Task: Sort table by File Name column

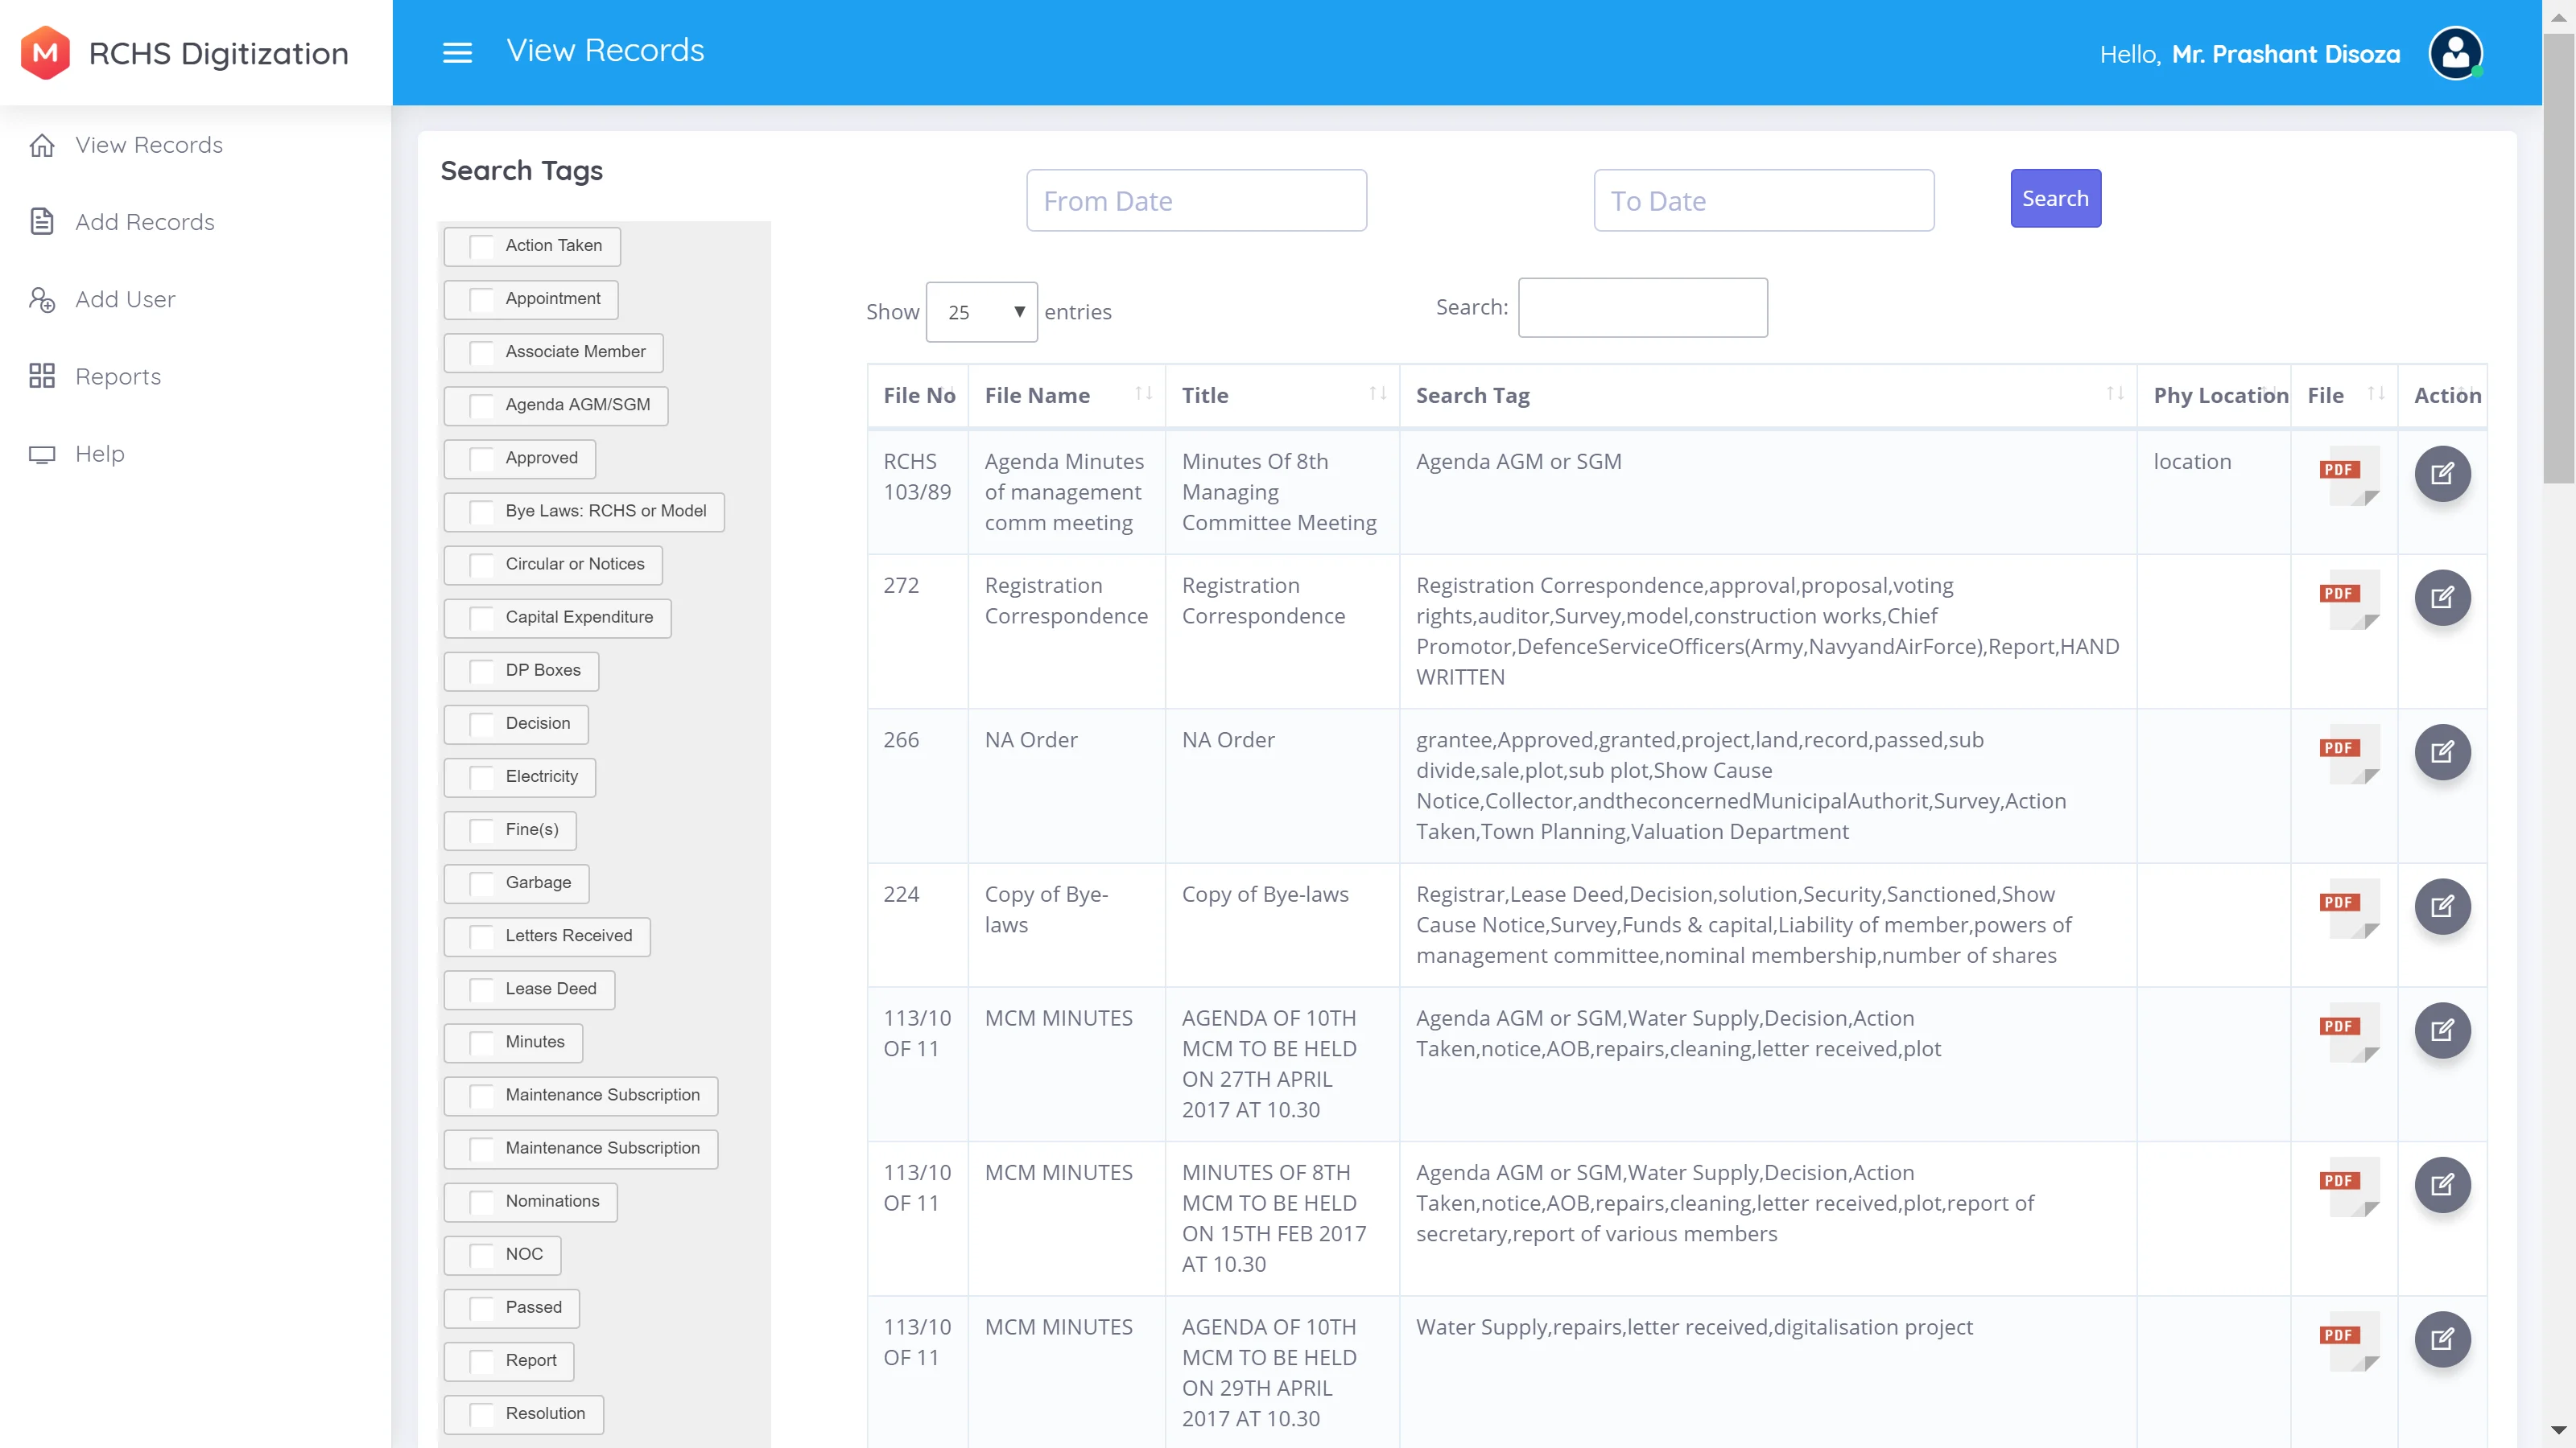Action: pos(1066,396)
